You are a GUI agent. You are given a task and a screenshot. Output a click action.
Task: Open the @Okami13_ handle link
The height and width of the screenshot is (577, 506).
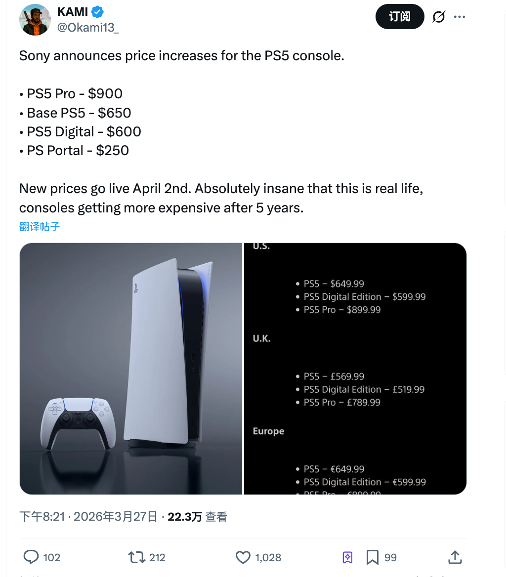click(x=88, y=28)
